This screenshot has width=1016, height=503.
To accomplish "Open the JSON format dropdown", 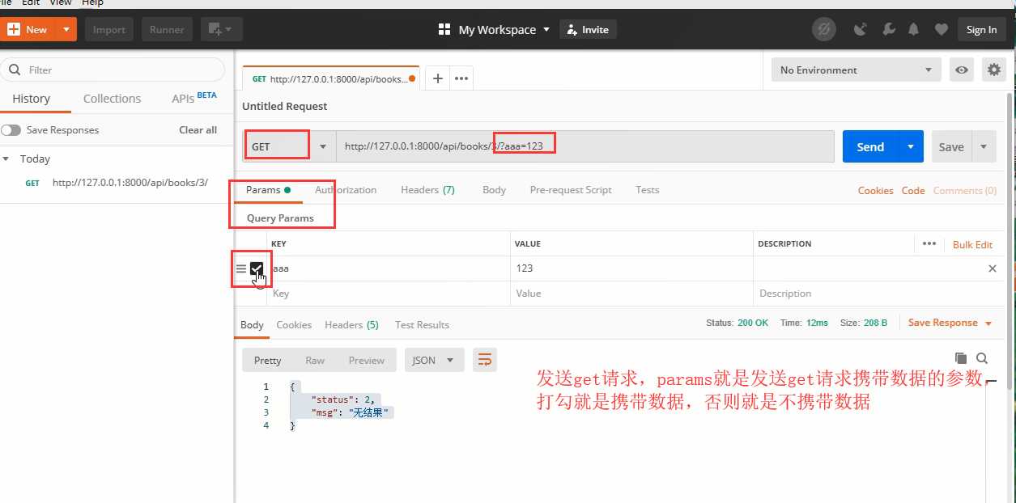I will [434, 361].
